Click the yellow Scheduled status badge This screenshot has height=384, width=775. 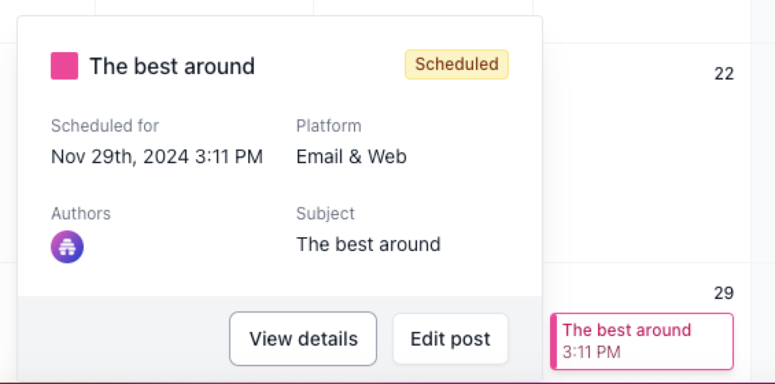pyautogui.click(x=457, y=64)
